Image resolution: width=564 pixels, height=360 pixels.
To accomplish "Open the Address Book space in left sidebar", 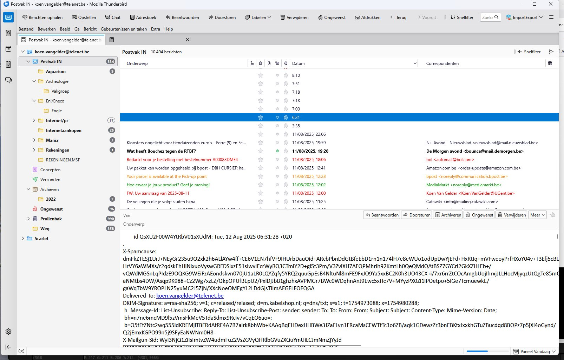I will [x=8, y=33].
